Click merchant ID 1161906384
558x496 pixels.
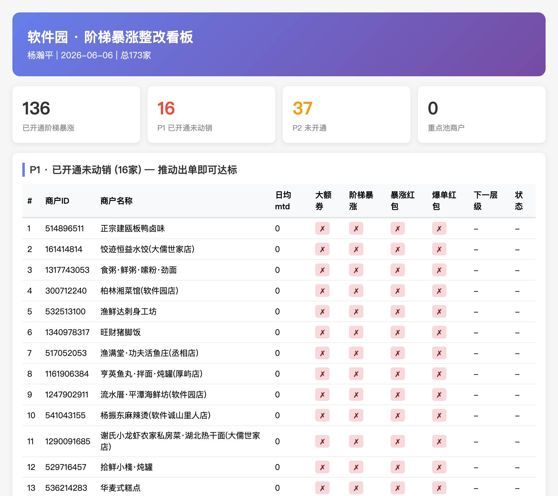tap(67, 374)
